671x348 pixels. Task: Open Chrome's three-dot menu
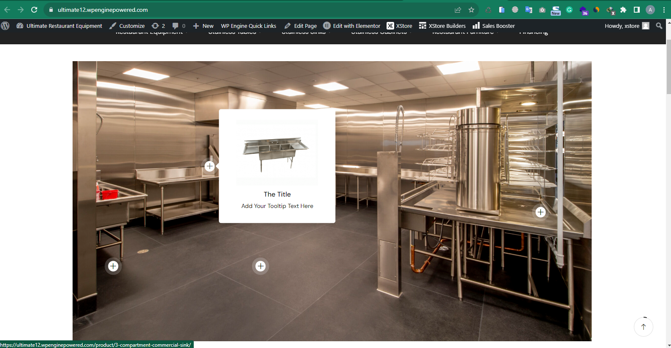pos(664,10)
